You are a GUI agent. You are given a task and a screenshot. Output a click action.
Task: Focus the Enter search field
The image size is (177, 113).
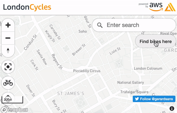134,25
